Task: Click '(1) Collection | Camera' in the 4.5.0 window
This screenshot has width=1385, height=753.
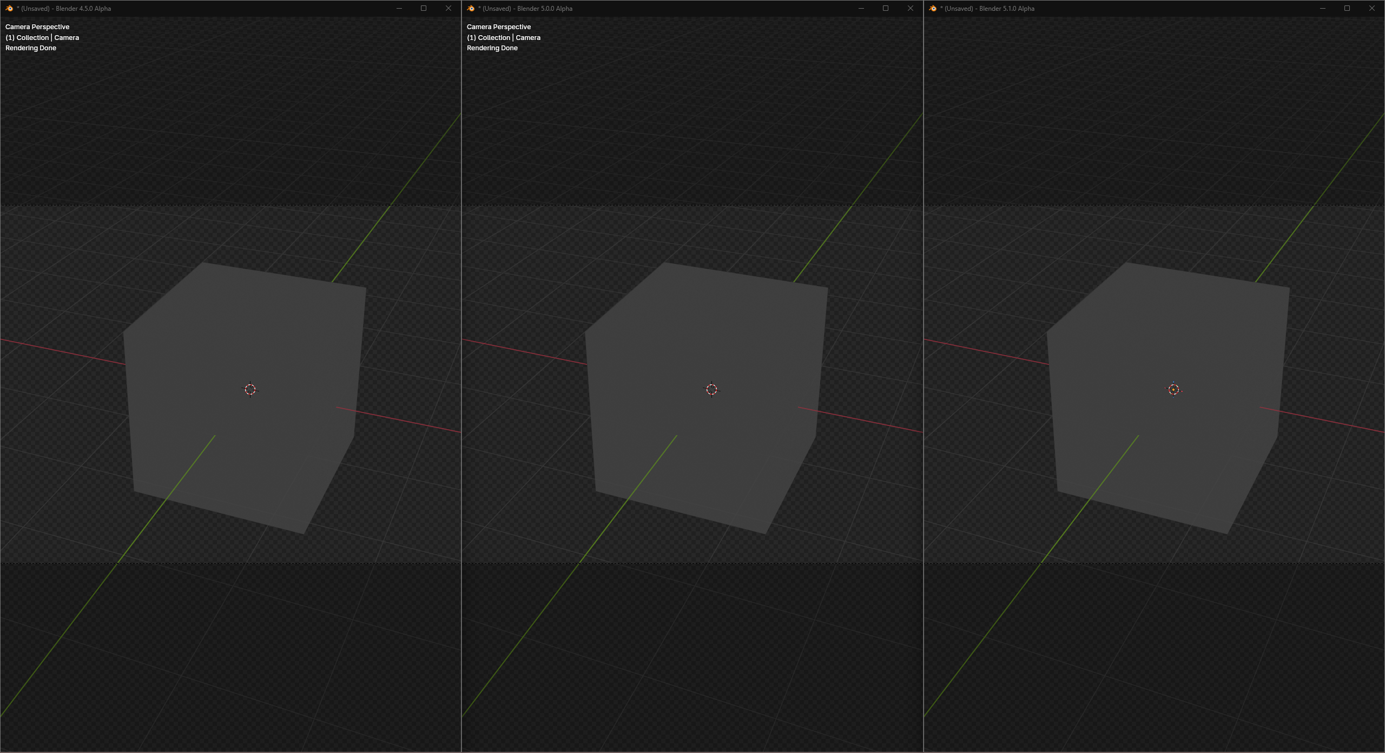Action: click(x=42, y=37)
